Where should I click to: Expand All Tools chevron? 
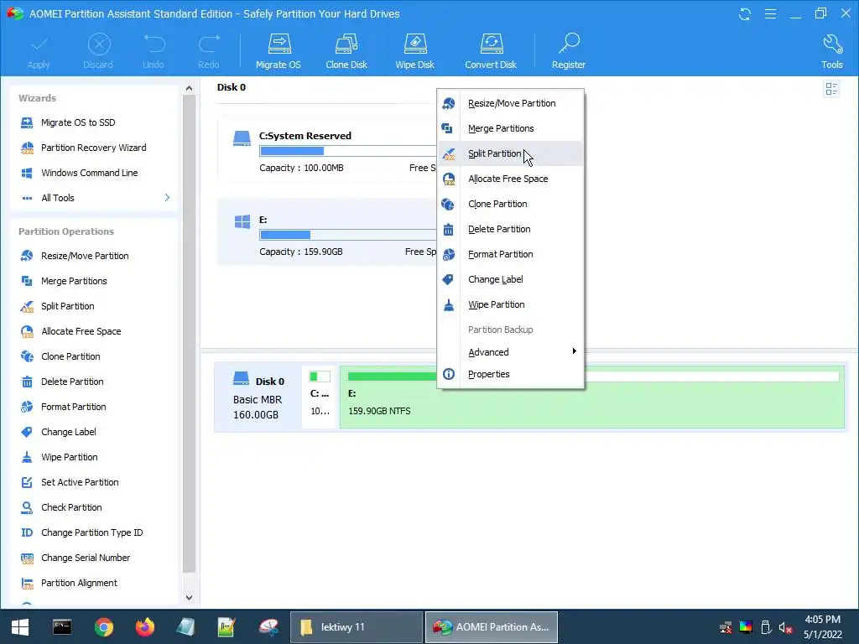click(x=167, y=198)
